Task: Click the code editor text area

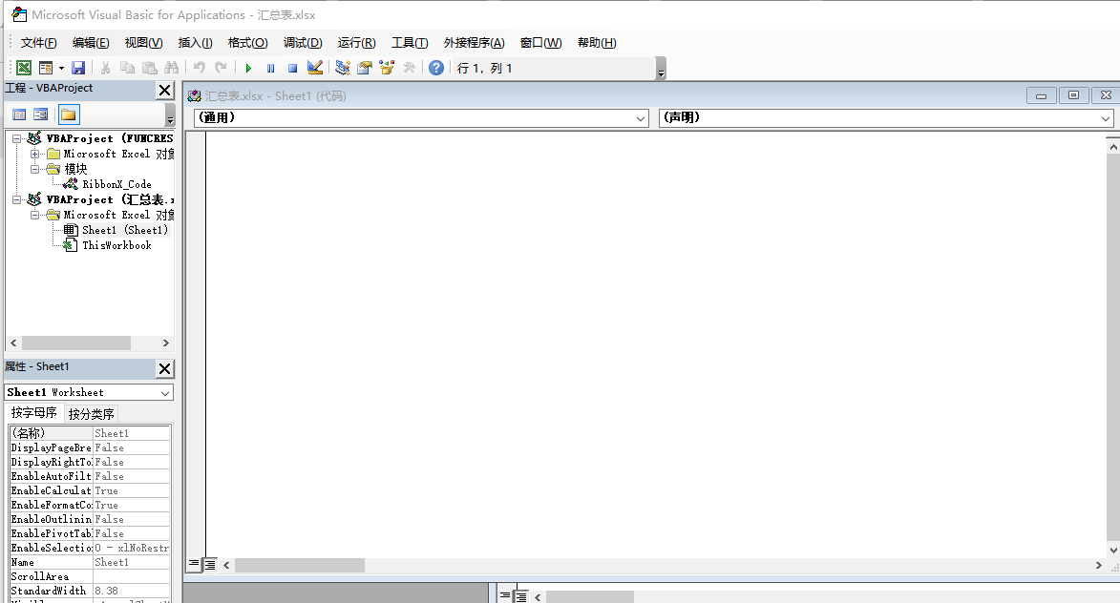Action: 655,343
